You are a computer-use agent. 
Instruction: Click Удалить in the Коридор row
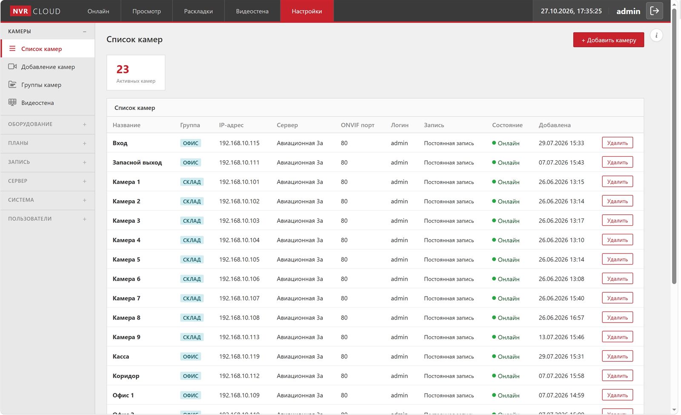(617, 376)
